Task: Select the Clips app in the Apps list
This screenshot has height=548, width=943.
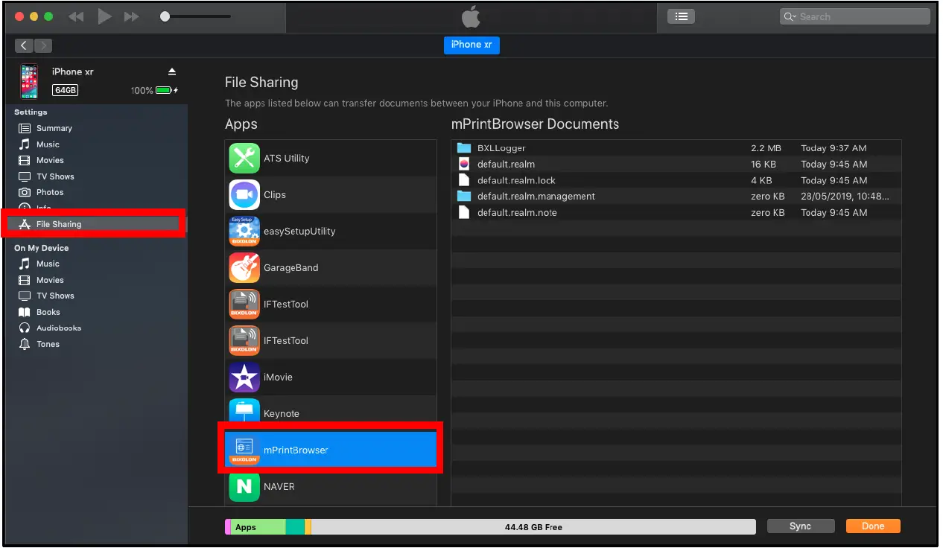Action: tap(274, 194)
